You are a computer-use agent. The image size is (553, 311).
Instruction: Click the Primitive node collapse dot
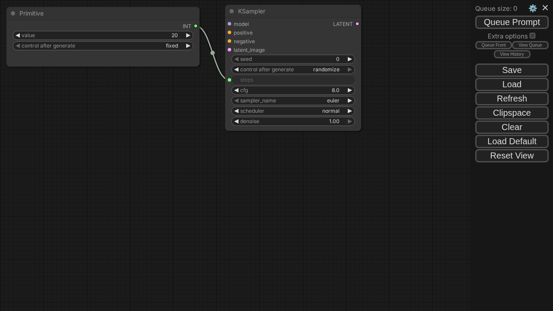click(x=13, y=13)
